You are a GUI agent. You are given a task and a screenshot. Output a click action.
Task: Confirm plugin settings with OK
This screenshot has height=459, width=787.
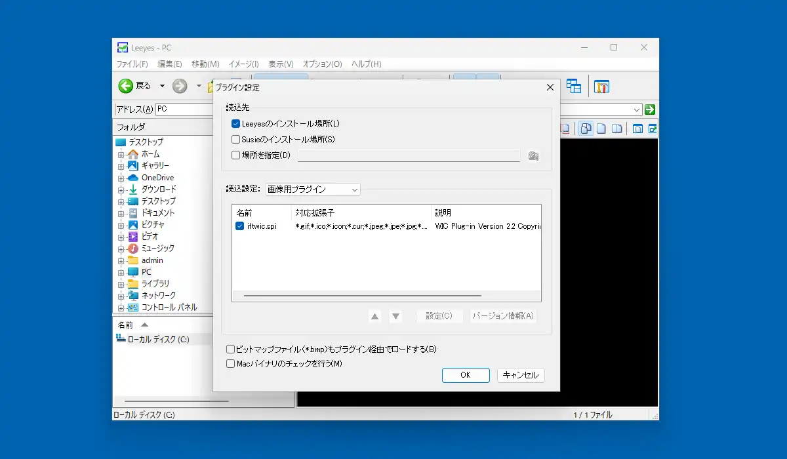coord(466,375)
